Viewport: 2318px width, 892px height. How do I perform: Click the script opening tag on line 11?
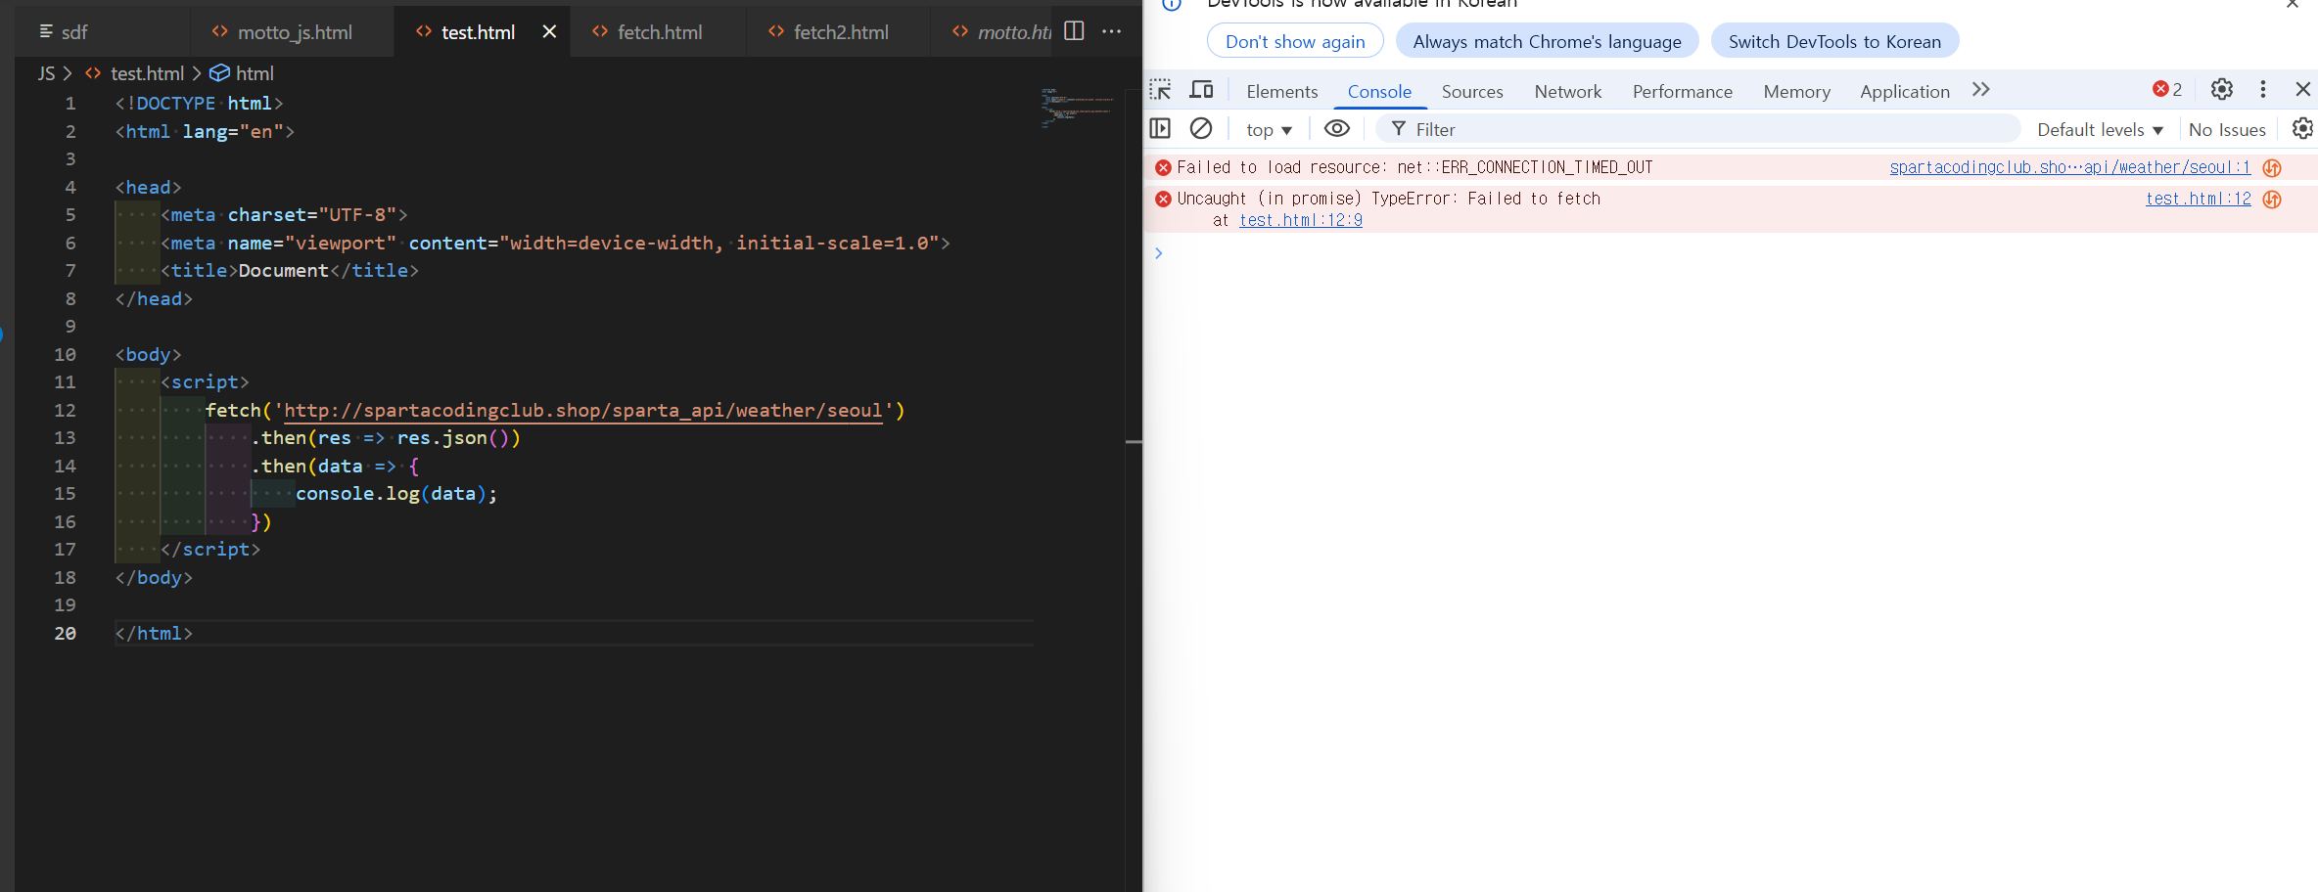205,382
